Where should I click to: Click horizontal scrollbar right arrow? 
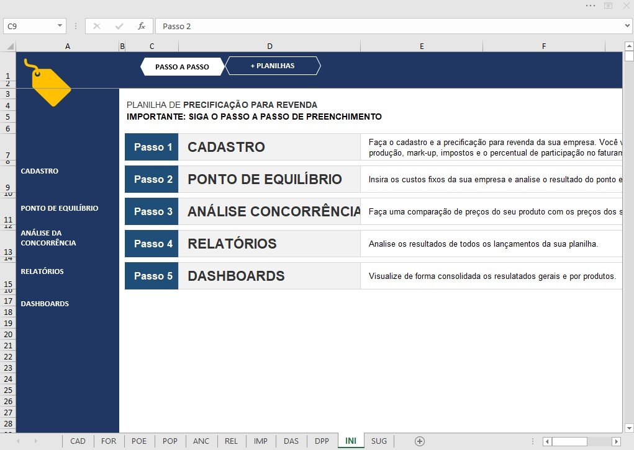coord(616,441)
